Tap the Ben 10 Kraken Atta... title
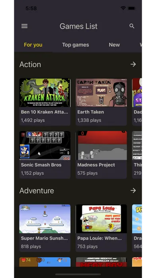This screenshot has width=156, height=278. click(44, 112)
